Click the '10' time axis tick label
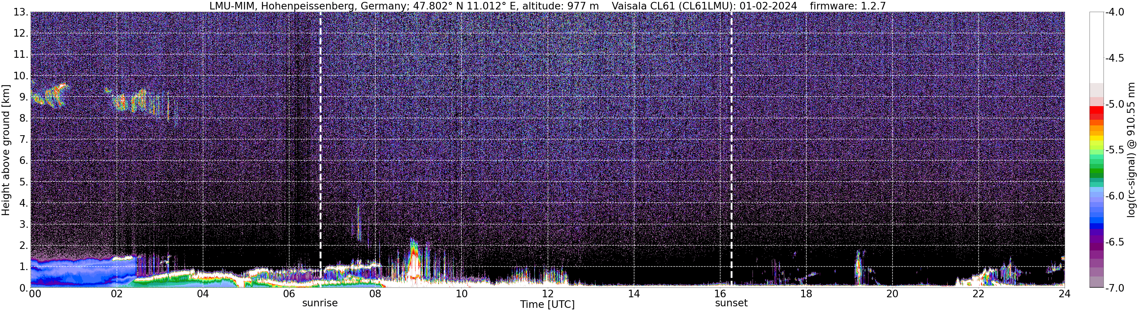The image size is (1139, 312). (x=461, y=294)
